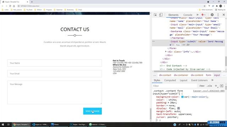227x127 pixels.
Task: Click the Elements panel horizontal scrollbar
Action: [x=187, y=71]
